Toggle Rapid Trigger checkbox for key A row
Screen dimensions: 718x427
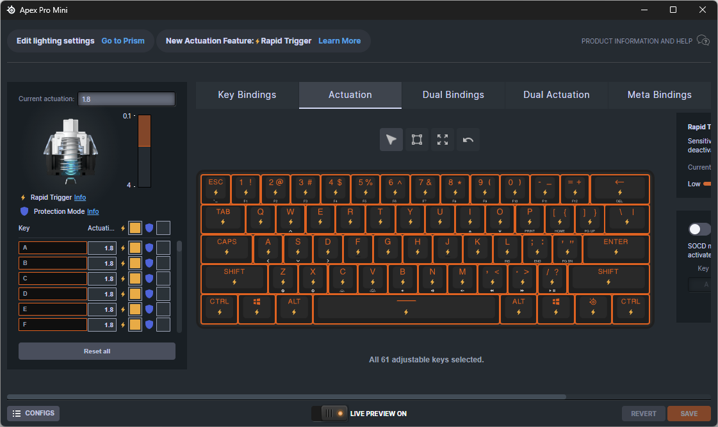click(x=135, y=248)
